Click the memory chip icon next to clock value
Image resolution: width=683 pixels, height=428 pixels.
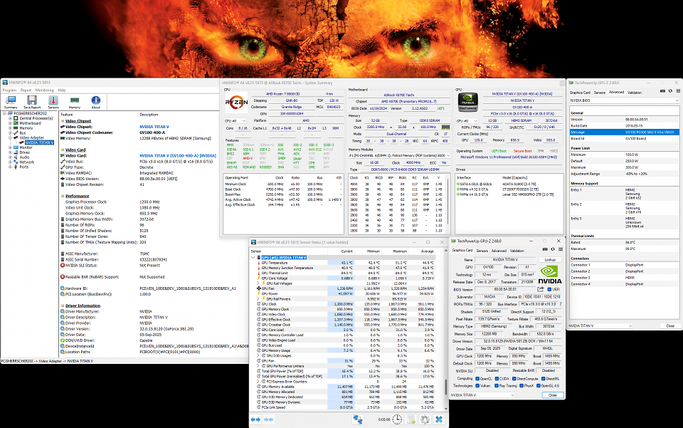tap(445, 127)
